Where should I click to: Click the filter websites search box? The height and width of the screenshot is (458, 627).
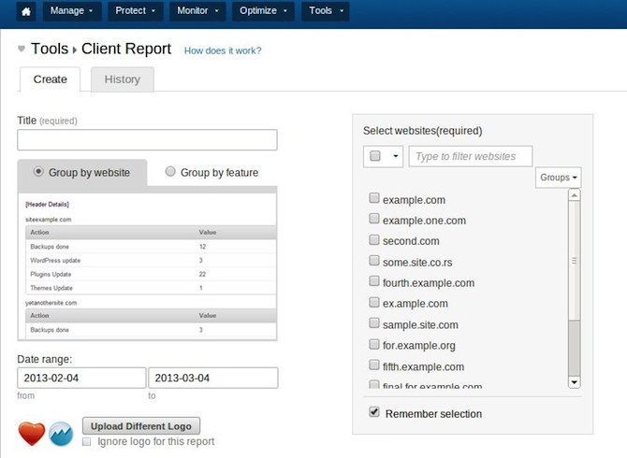coord(471,156)
